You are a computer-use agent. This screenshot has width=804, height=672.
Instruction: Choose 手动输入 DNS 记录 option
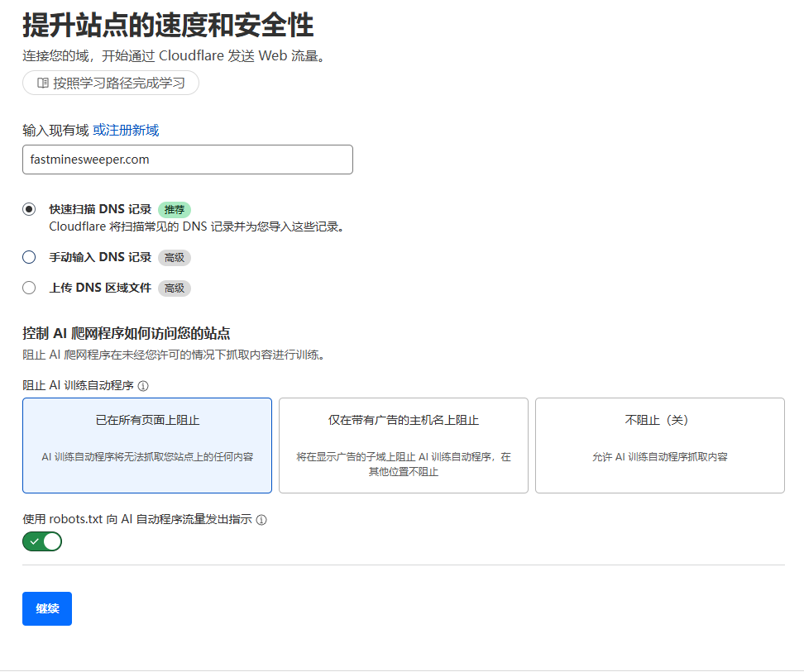(x=28, y=257)
